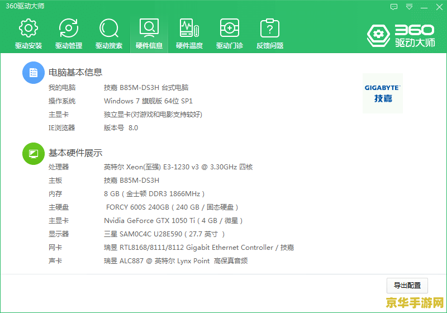Click the 主硬盘 label

point(59,207)
